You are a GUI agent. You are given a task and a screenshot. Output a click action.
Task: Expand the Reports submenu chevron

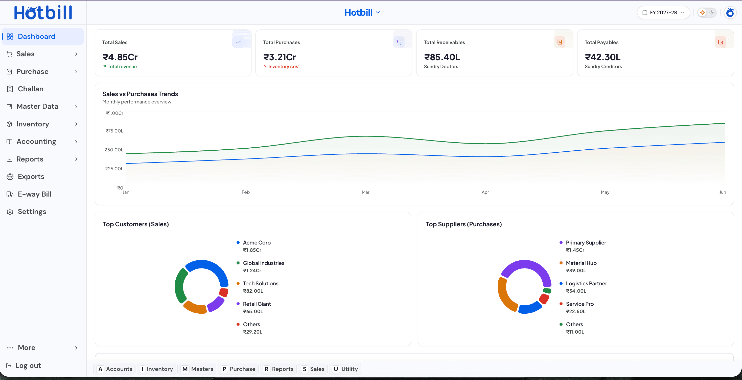(x=76, y=159)
